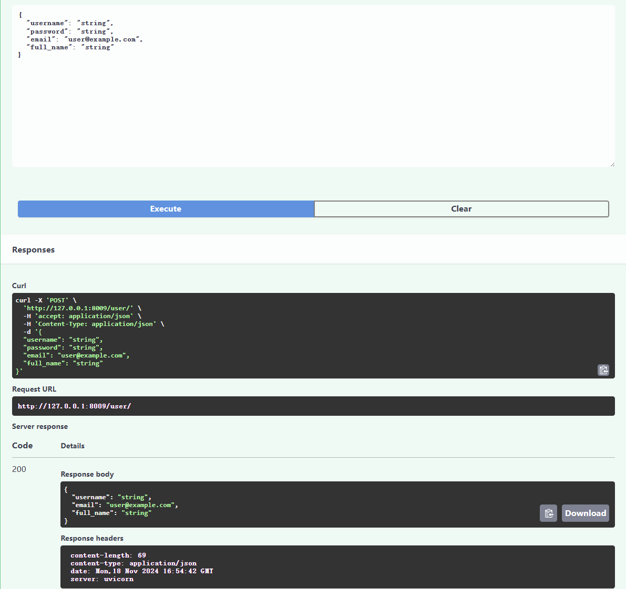Click the response body JSON block

337,504
